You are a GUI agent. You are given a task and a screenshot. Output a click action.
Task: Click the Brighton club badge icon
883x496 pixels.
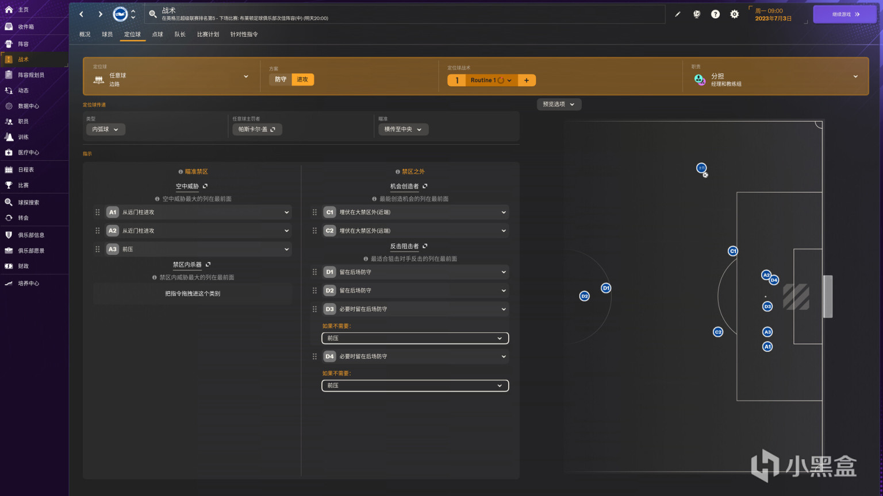pos(120,14)
